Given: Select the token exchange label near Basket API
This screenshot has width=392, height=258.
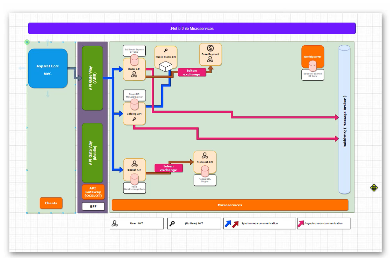Looking at the screenshot, I should pos(168,168).
